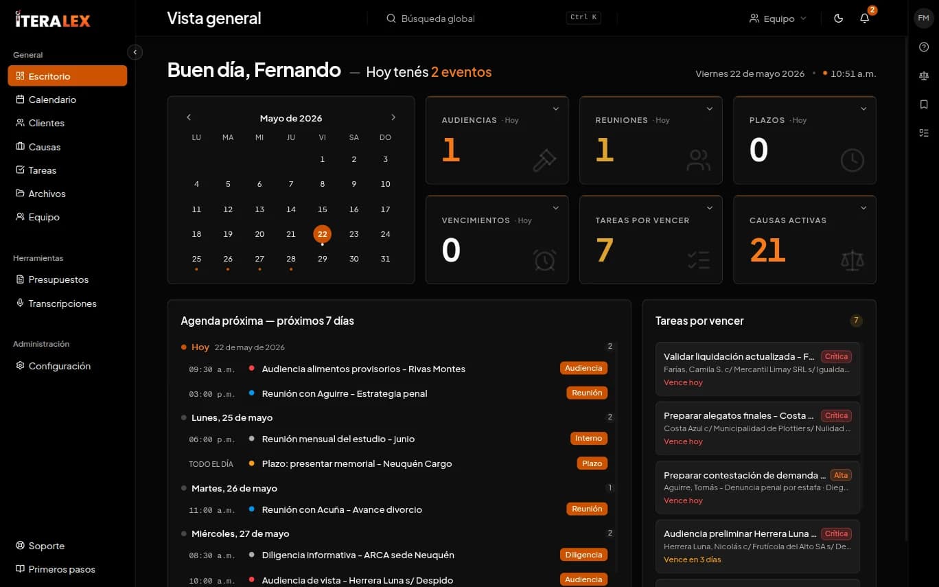Click the IteraLex logo
The height and width of the screenshot is (587, 939).
[x=53, y=20]
